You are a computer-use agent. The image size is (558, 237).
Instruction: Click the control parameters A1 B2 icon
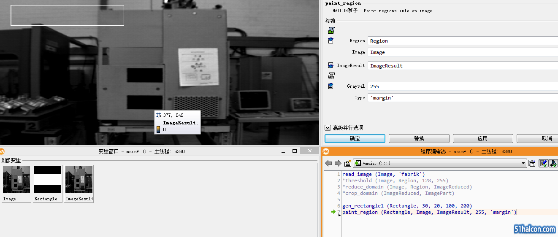331,76
